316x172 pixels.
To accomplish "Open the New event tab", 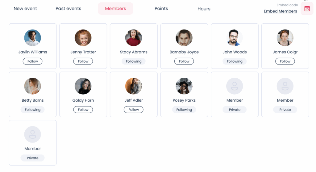I will (25, 9).
